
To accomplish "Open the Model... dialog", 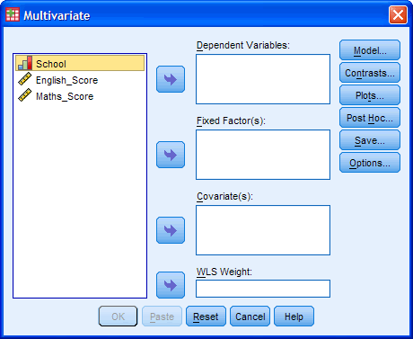I will (370, 50).
